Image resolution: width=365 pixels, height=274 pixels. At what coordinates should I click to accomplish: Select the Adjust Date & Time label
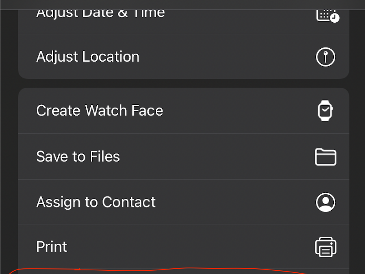tap(100, 13)
